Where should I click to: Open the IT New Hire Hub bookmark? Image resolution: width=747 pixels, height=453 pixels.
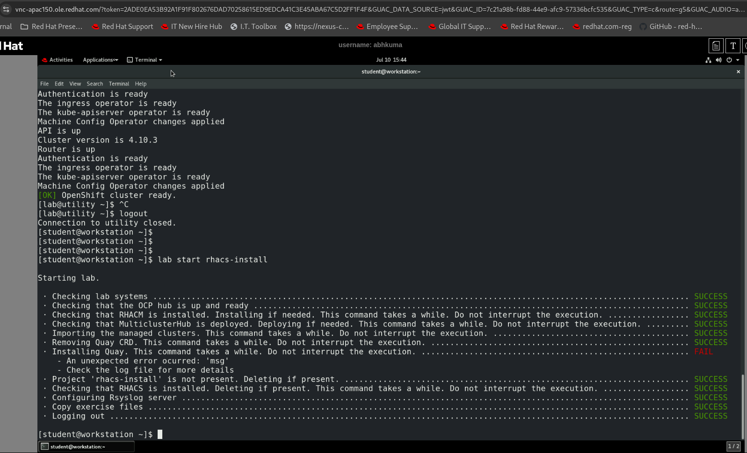click(x=192, y=27)
